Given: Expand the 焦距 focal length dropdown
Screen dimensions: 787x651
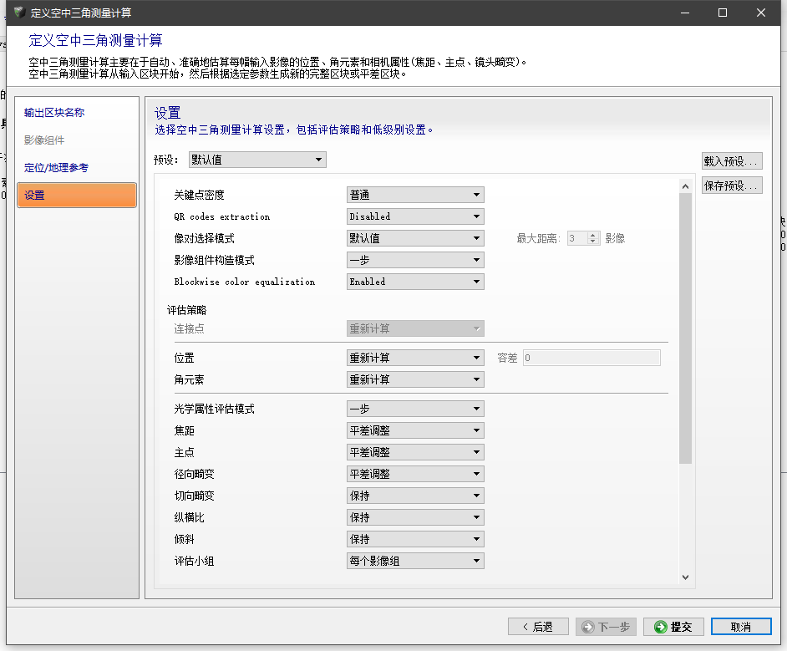Looking at the screenshot, I should click(x=415, y=430).
